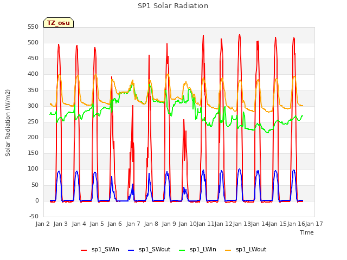Click the Jan 5 x-axis tick label
This screenshot has width=347, height=260.
pos(97,224)
